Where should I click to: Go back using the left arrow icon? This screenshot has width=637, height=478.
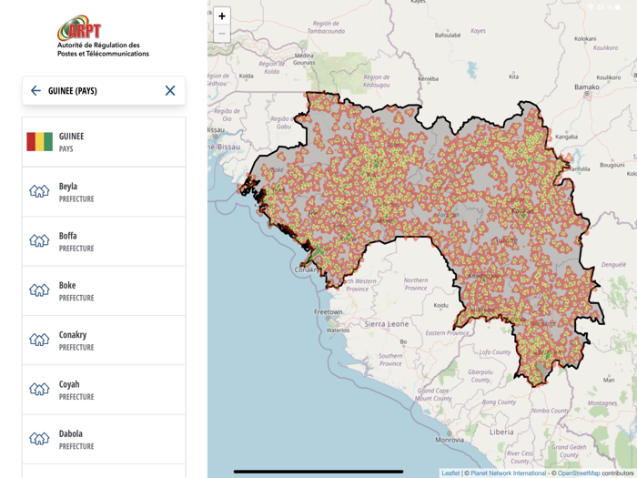click(x=35, y=91)
